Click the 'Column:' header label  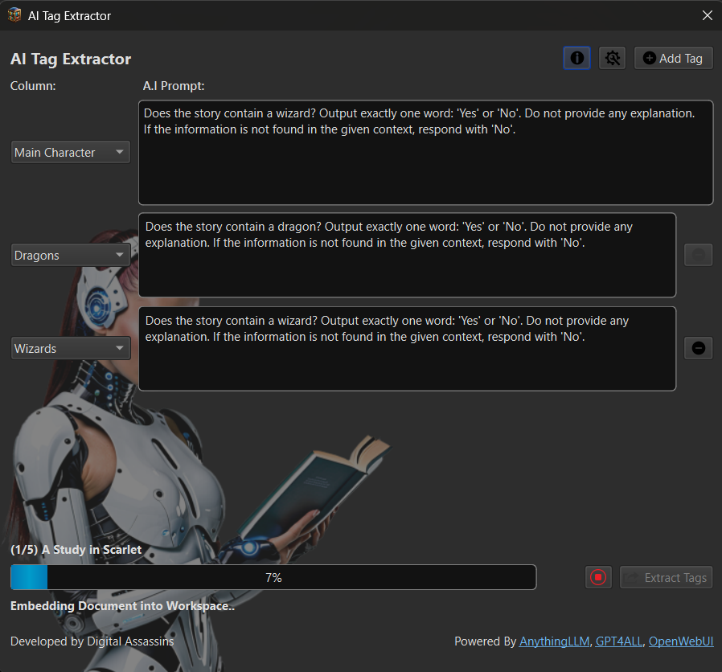33,86
